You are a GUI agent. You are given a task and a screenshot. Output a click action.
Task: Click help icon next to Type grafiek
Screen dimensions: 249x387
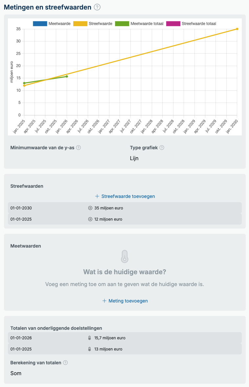(x=162, y=148)
